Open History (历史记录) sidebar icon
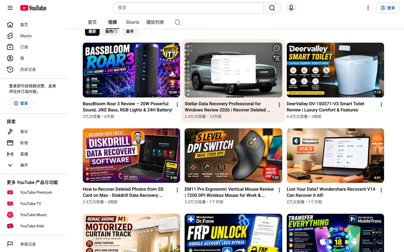Screen dimensions: 404x252 [10, 69]
